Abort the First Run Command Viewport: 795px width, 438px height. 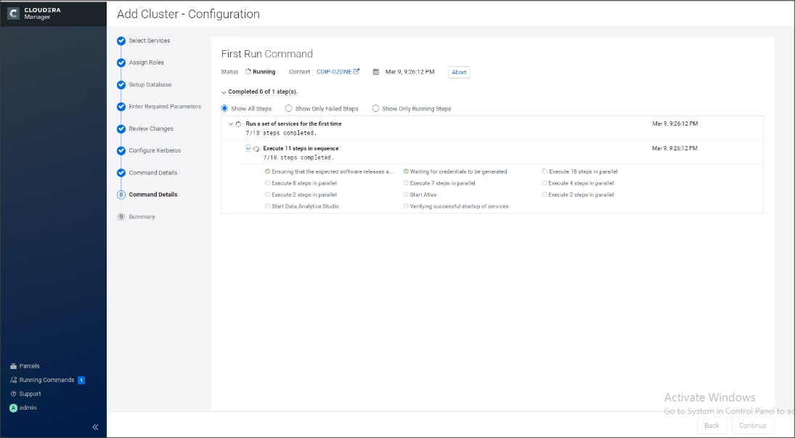pos(458,71)
